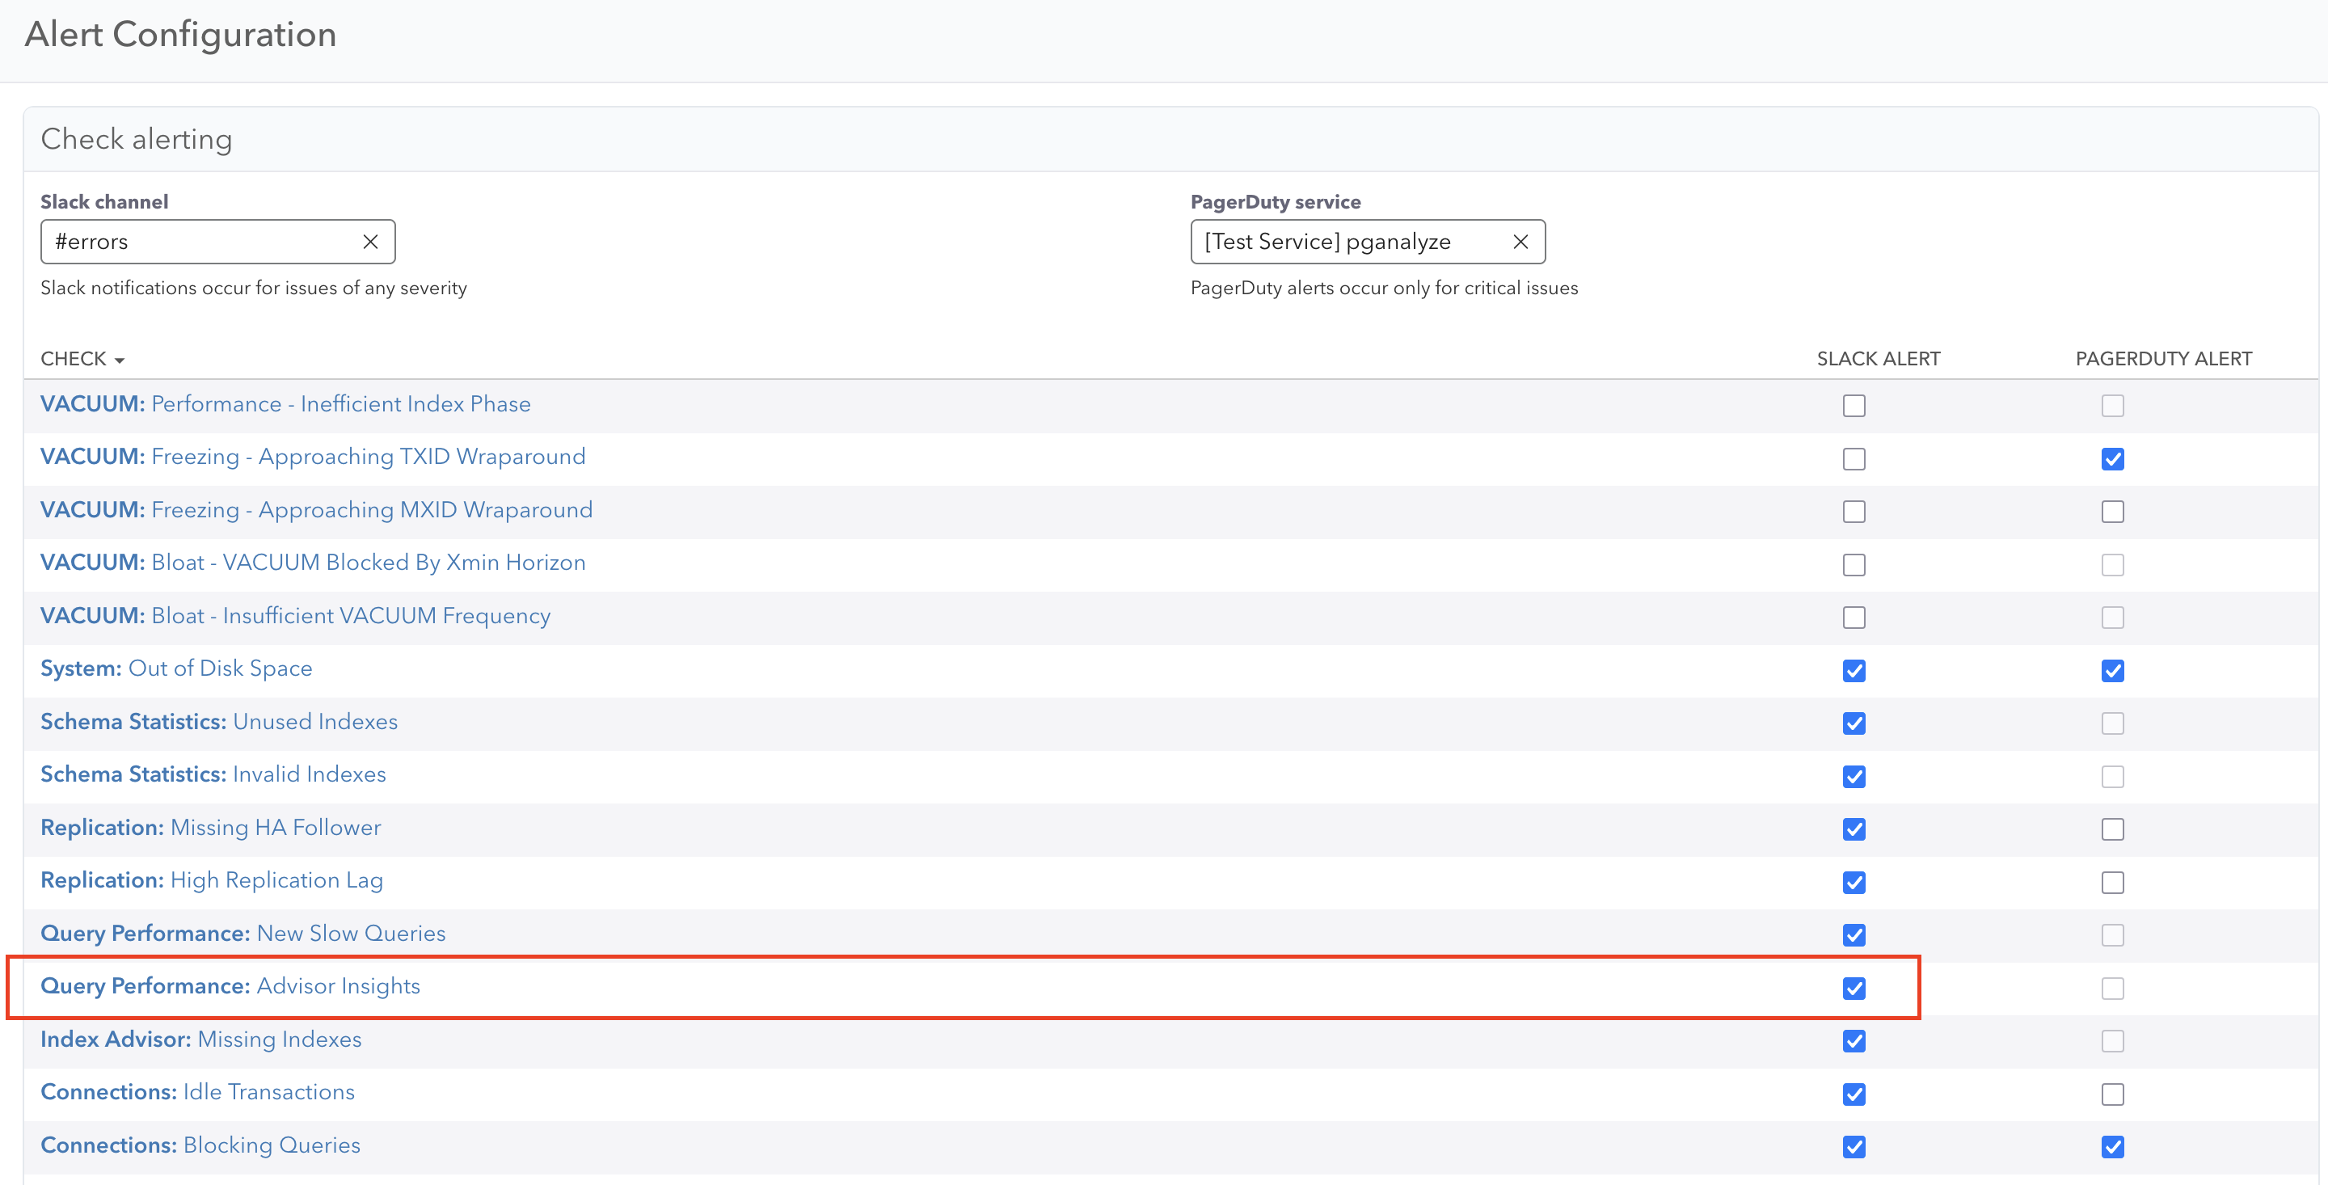The image size is (2328, 1185).
Task: Turn off Slack alert for High Replication Lag
Action: pyautogui.click(x=1854, y=882)
